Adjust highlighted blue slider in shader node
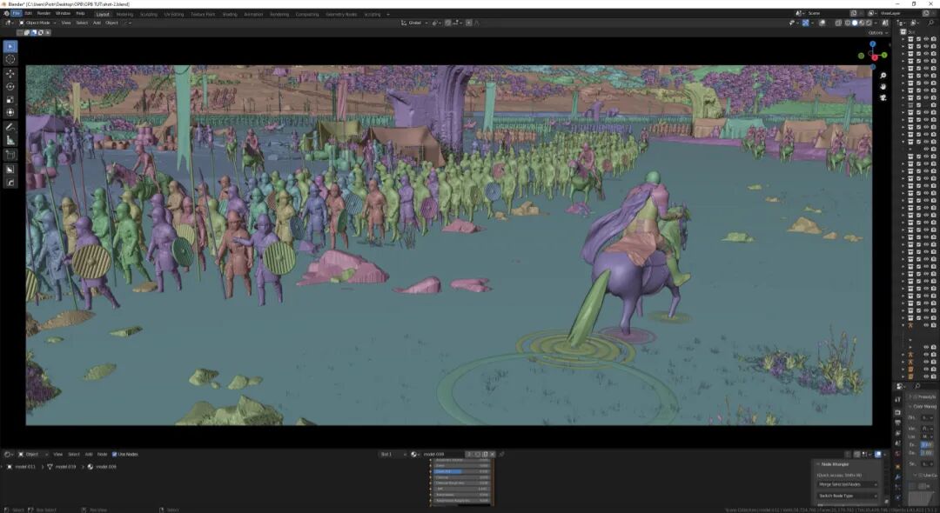940x513 pixels. click(461, 471)
